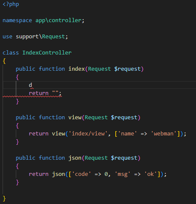Screen dimensions: 196x204
Task: Click the 'name' array key
Action: coord(128,134)
